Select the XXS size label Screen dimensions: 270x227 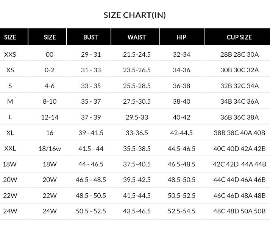10,54
